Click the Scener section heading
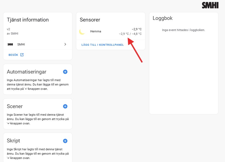This screenshot has height=162, width=225. [15, 106]
